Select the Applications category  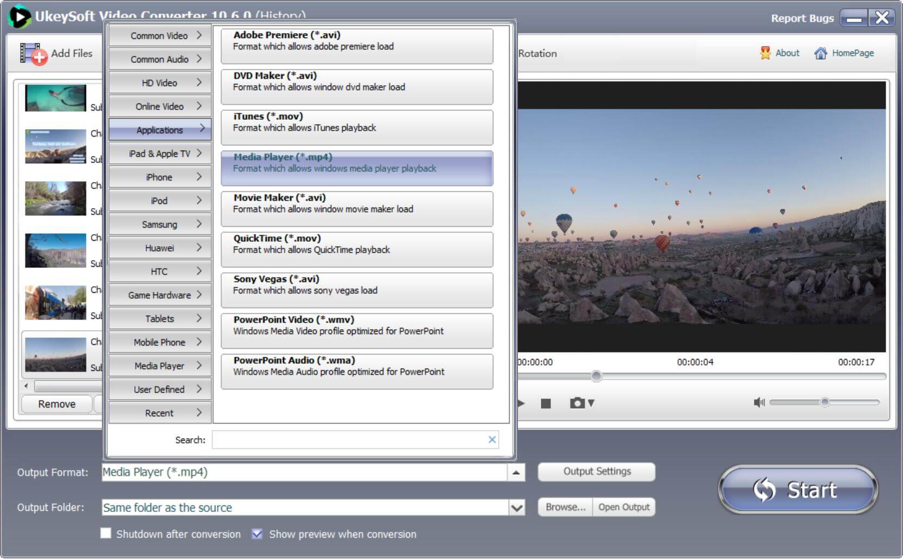point(160,130)
